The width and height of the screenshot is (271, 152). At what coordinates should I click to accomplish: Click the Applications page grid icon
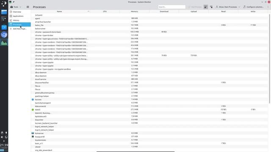(x=11, y=16)
